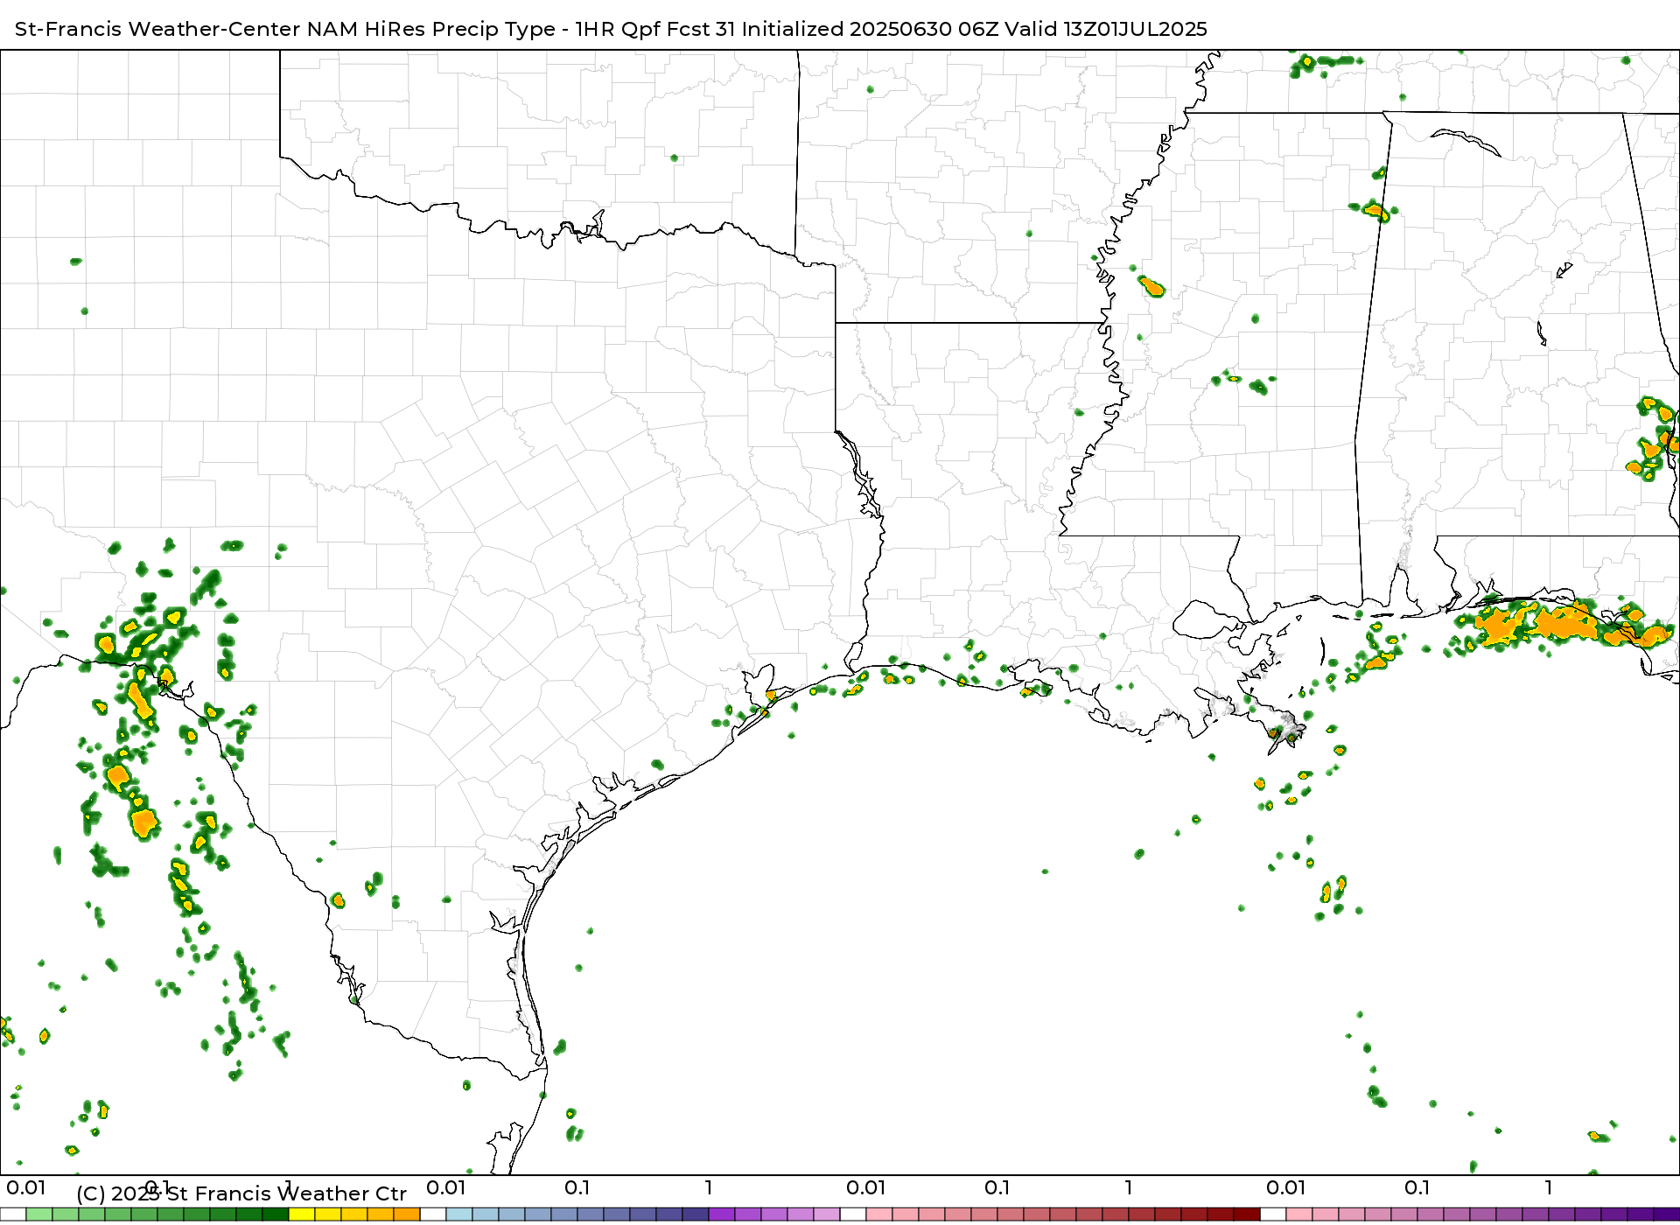Click '1HR Qpf Fcst 31' in the title
Viewport: 1680px width, 1225px height.
[x=654, y=29]
